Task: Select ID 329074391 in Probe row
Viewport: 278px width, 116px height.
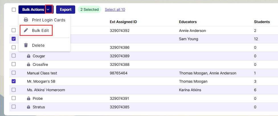Action: pyautogui.click(x=120, y=98)
